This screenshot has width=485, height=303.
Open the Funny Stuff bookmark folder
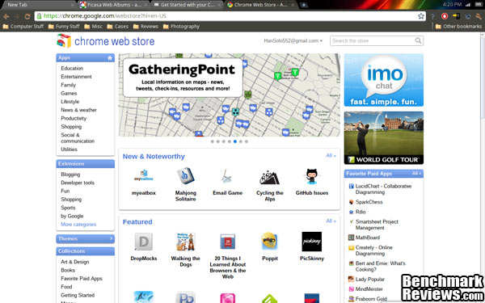pyautogui.click(x=64, y=27)
